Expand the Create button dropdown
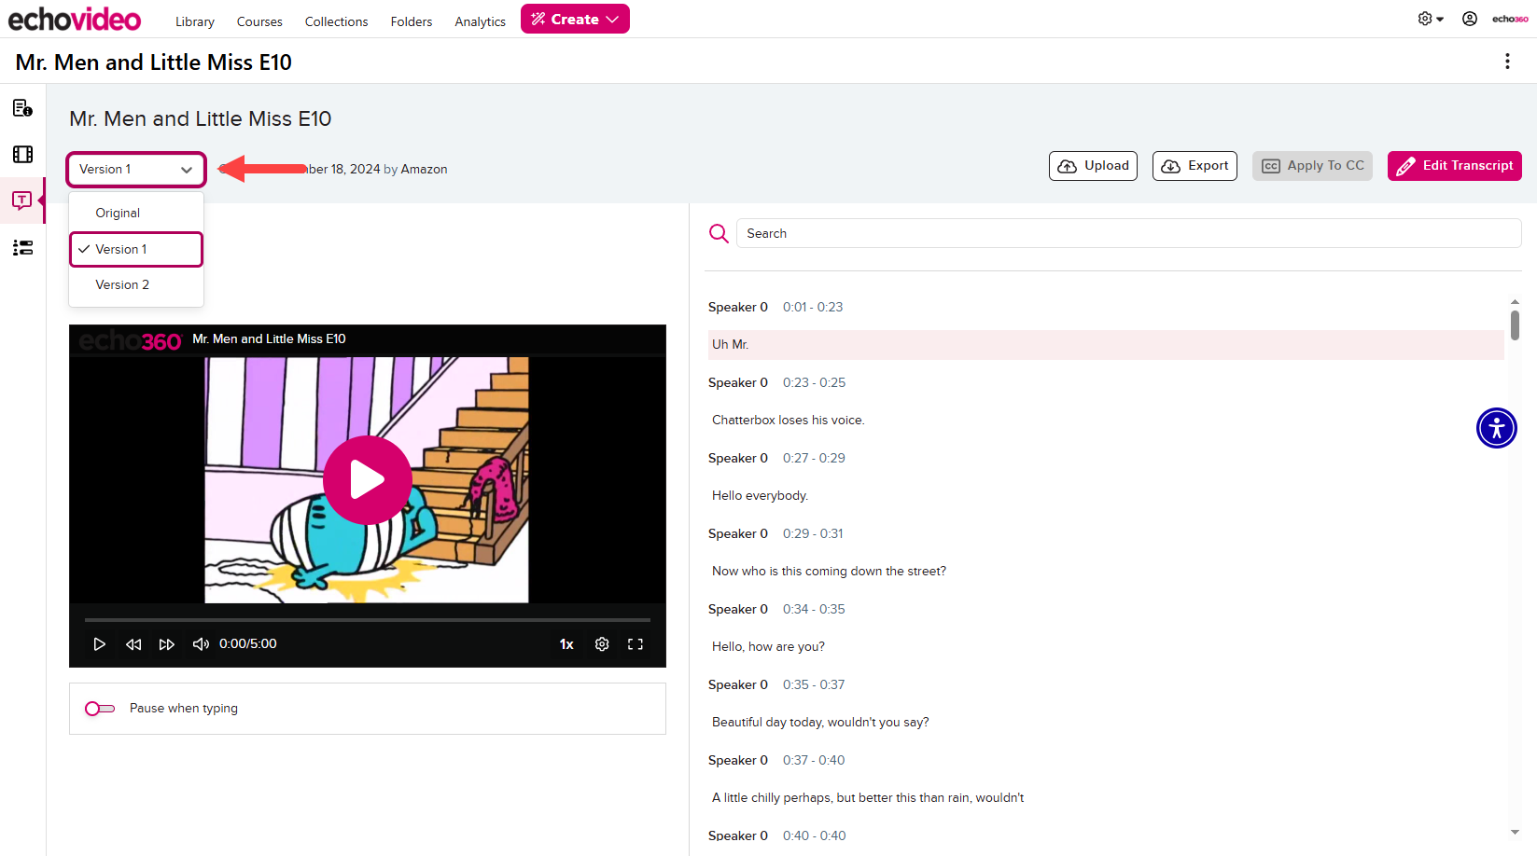The height and width of the screenshot is (856, 1537). (575, 20)
